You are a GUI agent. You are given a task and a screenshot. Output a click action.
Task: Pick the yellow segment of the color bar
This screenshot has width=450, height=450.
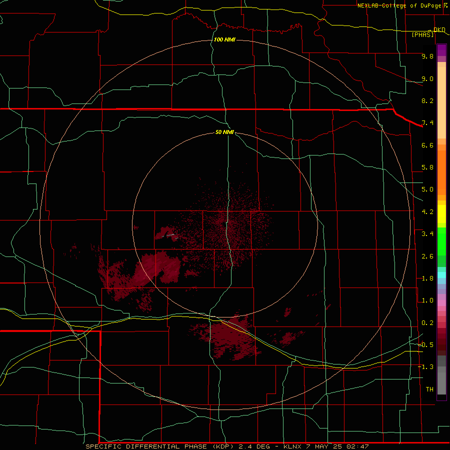441,214
